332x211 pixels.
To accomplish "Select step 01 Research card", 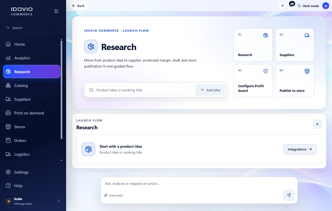I will pyautogui.click(x=253, y=45).
